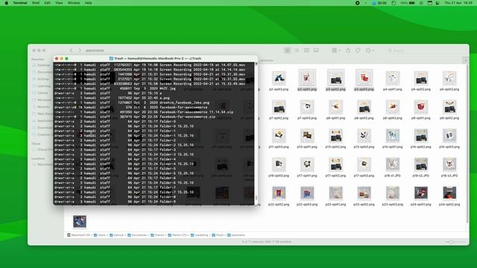Image resolution: width=477 pixels, height=268 pixels.
Task: Select p18-s3.JPG thumbnail
Action: click(x=449, y=165)
